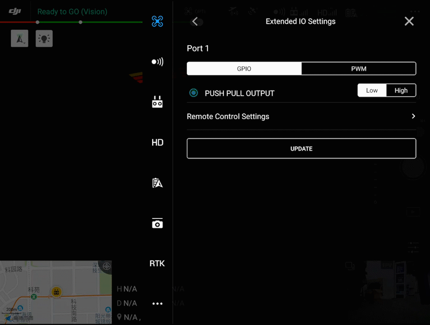Screen dimensions: 430x325
Task: Click the DJI logo
Action: (x=15, y=12)
